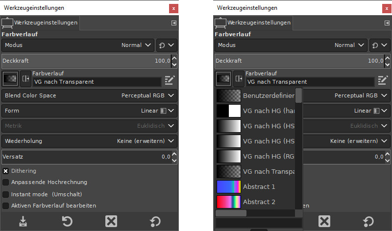Decrease Deckkraft with down arrow, left window
The width and height of the screenshot is (392, 231).
tap(174, 65)
